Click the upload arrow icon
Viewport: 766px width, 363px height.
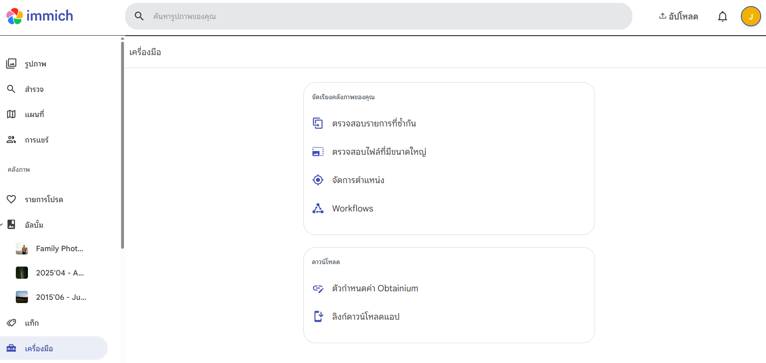coord(662,16)
